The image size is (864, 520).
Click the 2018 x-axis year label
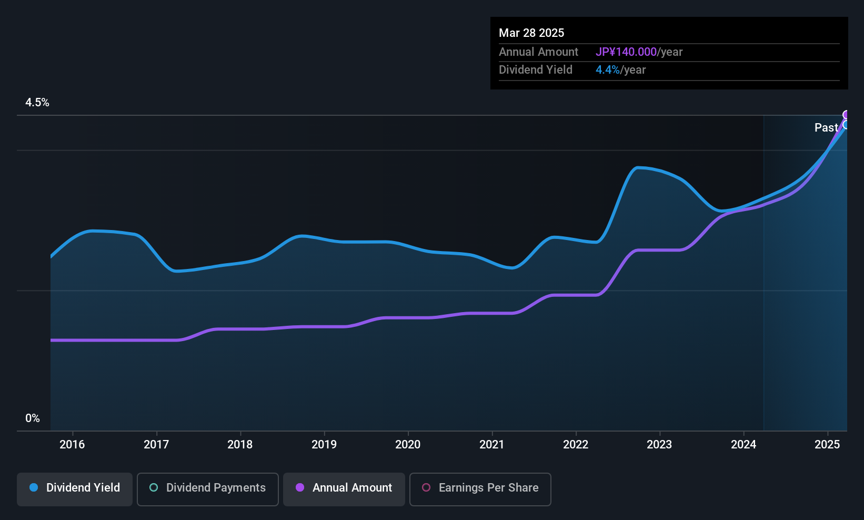[240, 444]
